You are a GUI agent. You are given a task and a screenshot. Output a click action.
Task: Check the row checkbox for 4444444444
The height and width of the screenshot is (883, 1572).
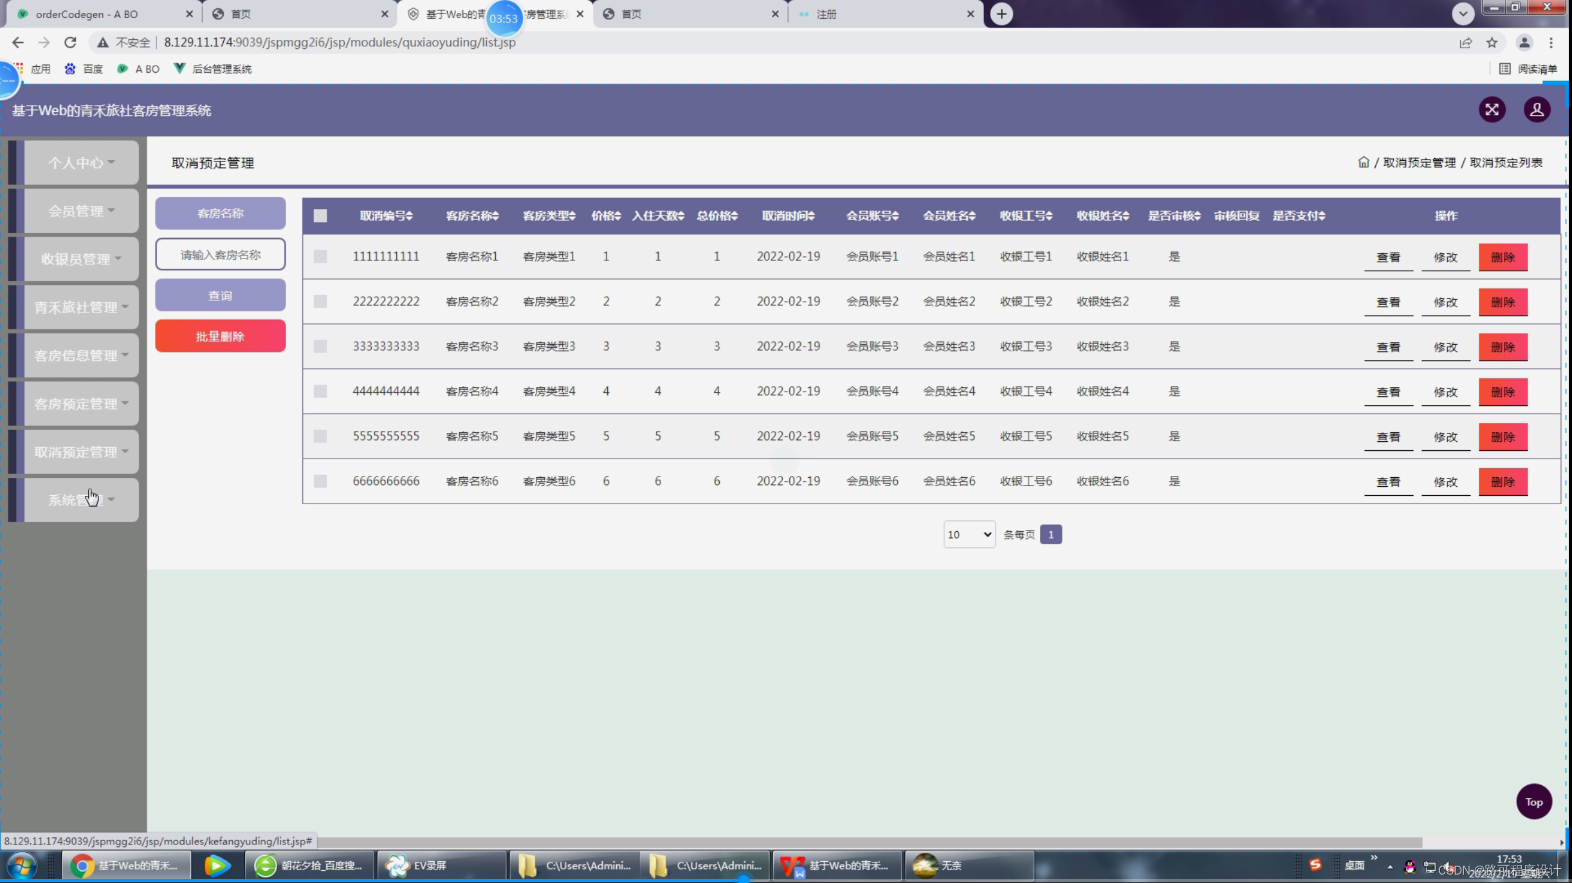pyautogui.click(x=320, y=392)
